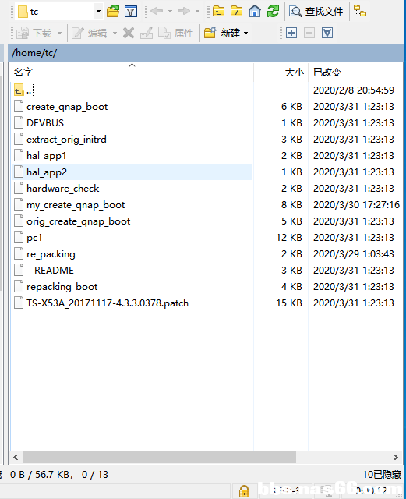The height and width of the screenshot is (499, 406).
Task: Click the 2020/3/29 1:03:43 date cell
Action: point(354,254)
